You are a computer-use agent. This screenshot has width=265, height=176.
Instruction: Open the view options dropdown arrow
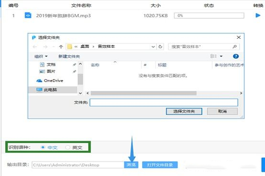(221, 56)
